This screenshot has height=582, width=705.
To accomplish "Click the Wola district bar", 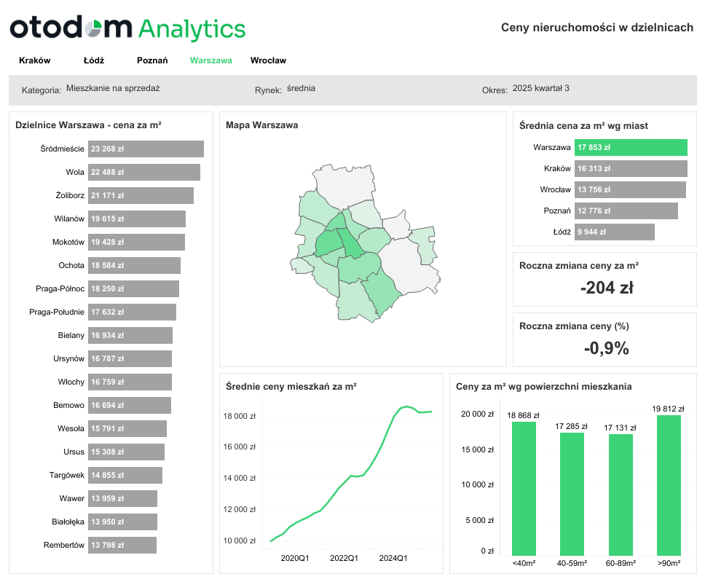I will [x=143, y=172].
